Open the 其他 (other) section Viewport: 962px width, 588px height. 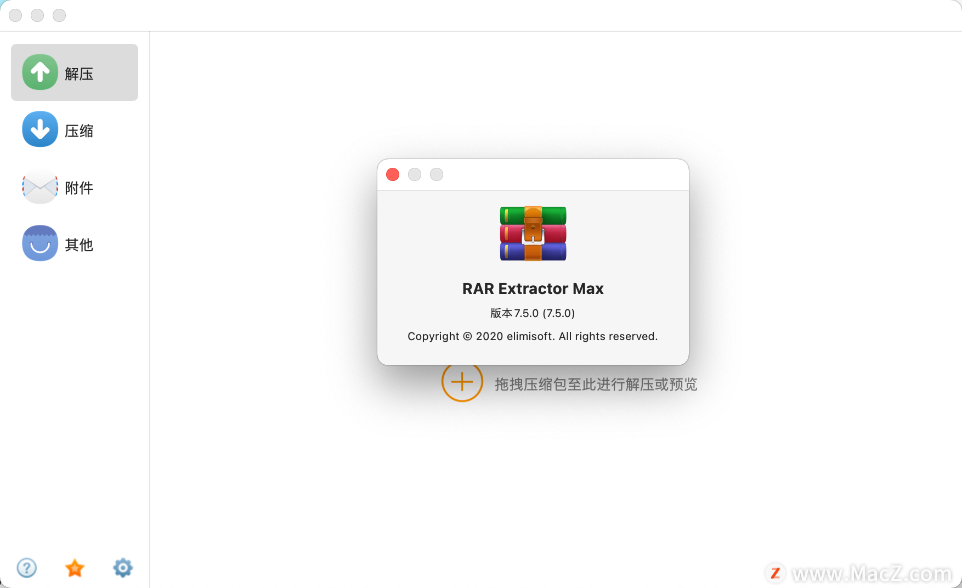pyautogui.click(x=75, y=244)
